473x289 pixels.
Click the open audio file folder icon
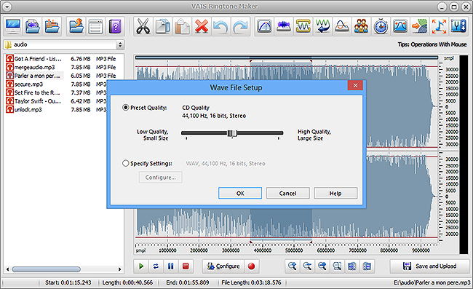pos(33,26)
